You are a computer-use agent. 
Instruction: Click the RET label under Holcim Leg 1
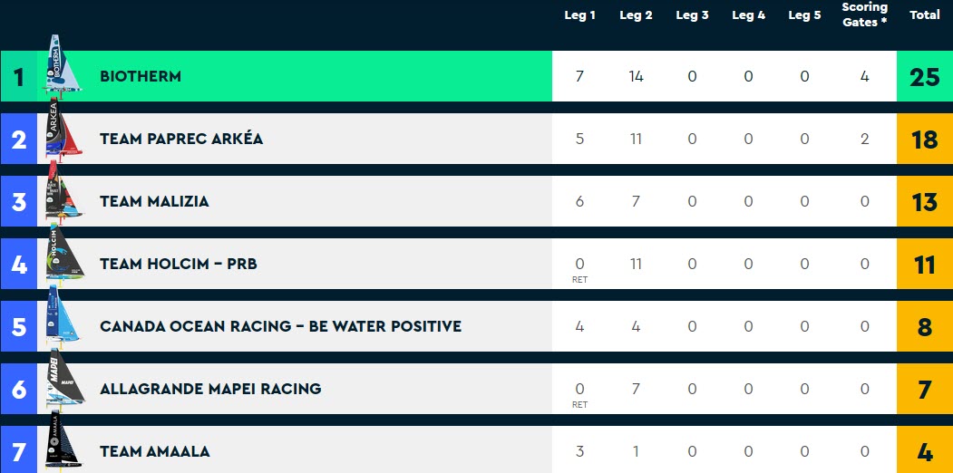pos(579,280)
